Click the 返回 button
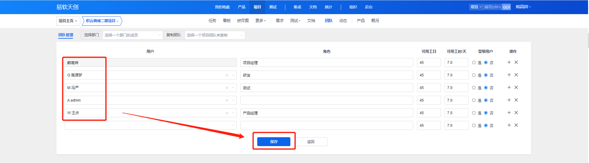This screenshot has width=589, height=163. [311, 142]
